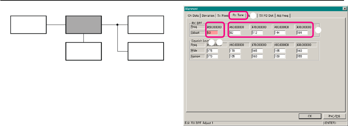The image size is (348, 126).
Task: Click Squelch Narrow field showing 155
Action: click(x=302, y=56)
